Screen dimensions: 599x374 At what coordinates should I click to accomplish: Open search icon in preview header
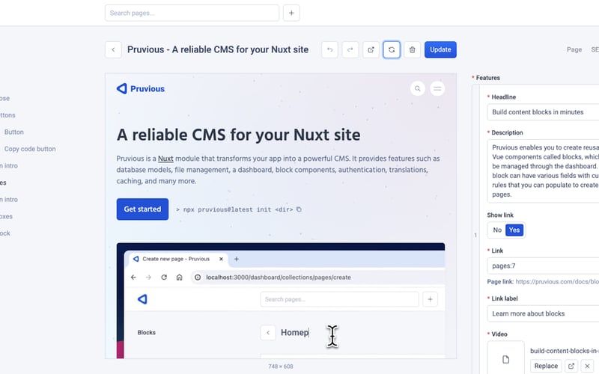pyautogui.click(x=418, y=88)
